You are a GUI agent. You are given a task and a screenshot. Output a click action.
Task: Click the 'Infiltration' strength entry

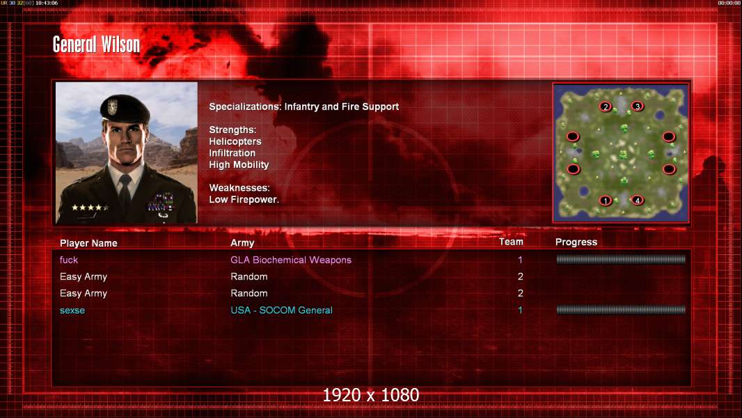(x=232, y=153)
